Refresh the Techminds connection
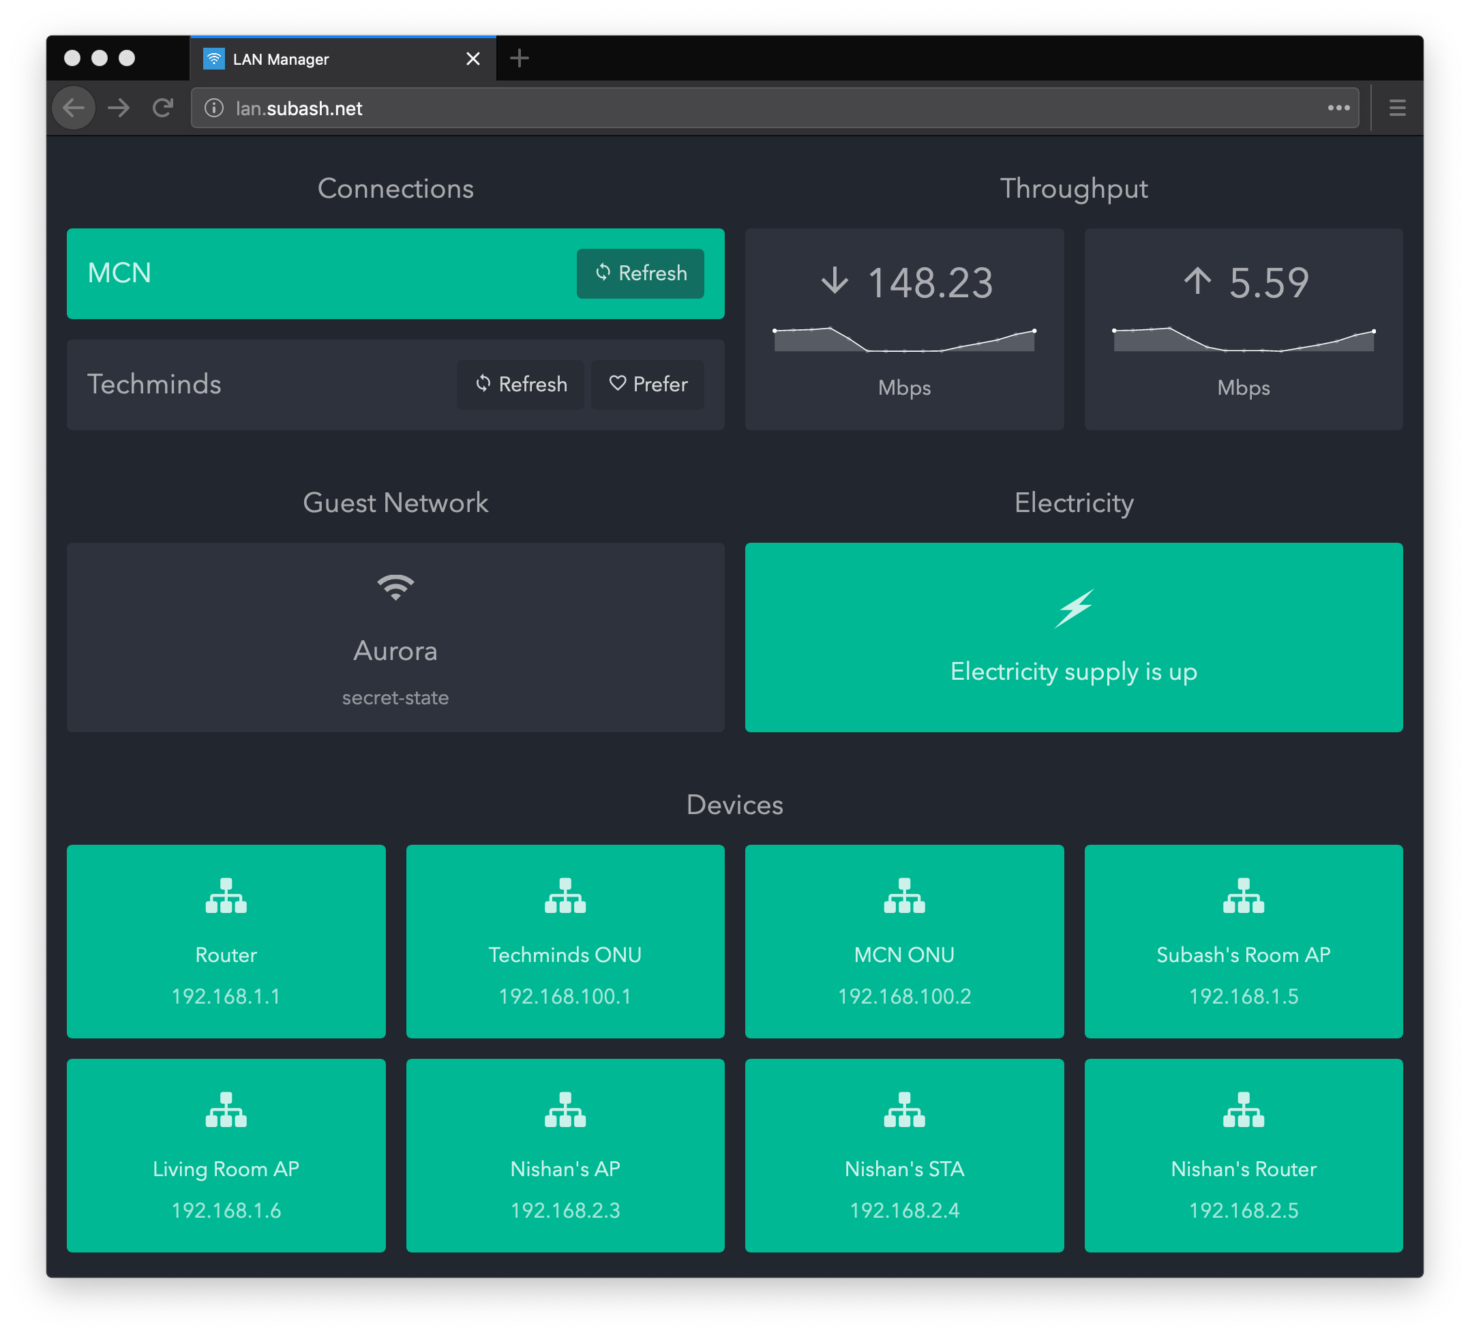The height and width of the screenshot is (1335, 1470). pyautogui.click(x=521, y=385)
